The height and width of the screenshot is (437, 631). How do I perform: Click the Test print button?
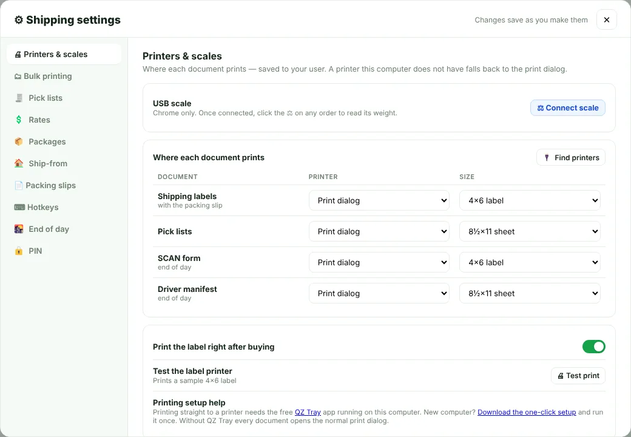(578, 376)
